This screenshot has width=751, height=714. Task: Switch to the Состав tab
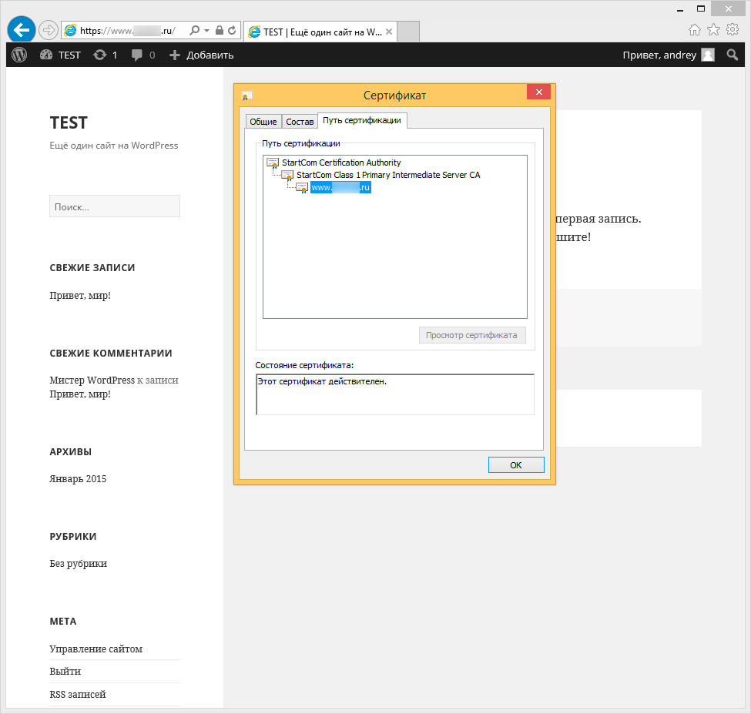pyautogui.click(x=300, y=122)
